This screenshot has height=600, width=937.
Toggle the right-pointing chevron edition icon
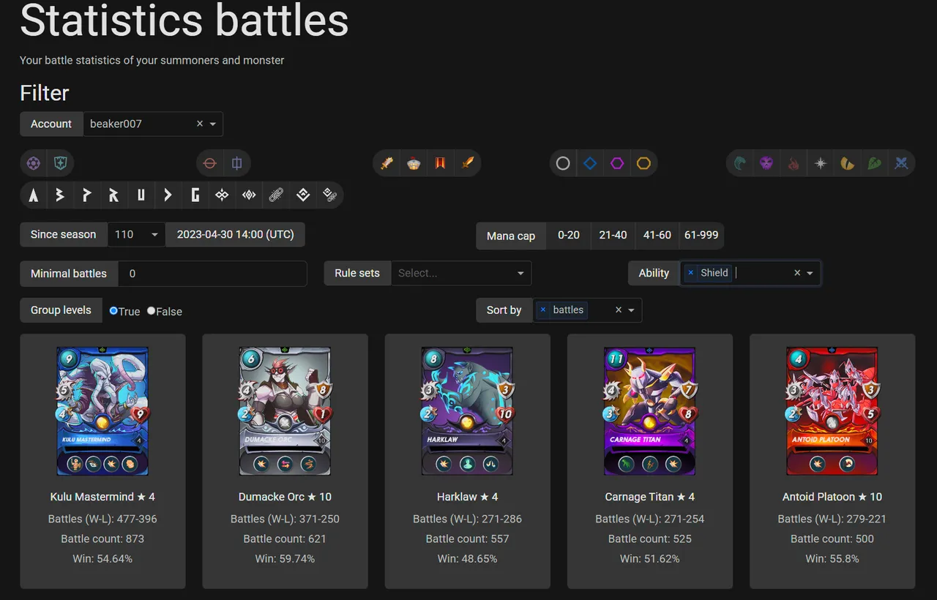(x=168, y=195)
